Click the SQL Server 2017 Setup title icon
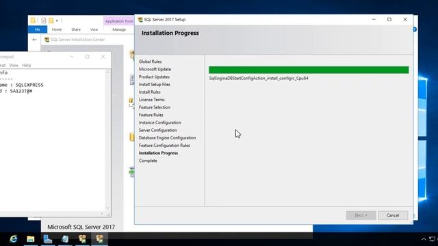Image resolution: width=438 pixels, height=246 pixels. (x=140, y=20)
